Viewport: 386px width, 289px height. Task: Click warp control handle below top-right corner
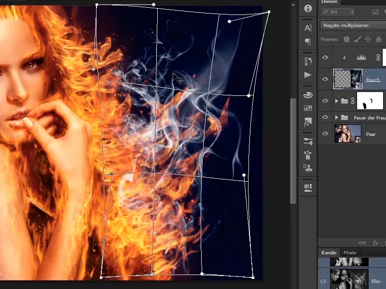pos(248,95)
